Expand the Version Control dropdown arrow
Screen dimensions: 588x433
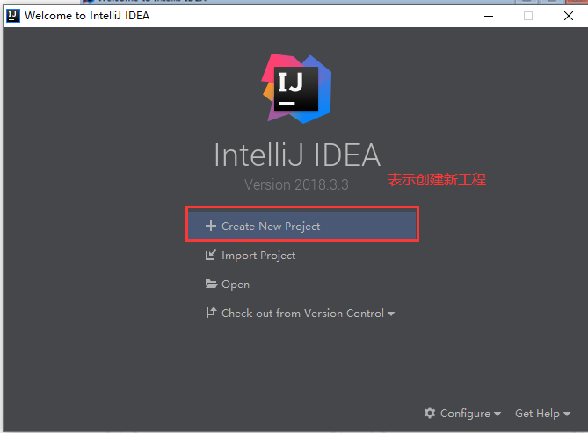point(391,314)
